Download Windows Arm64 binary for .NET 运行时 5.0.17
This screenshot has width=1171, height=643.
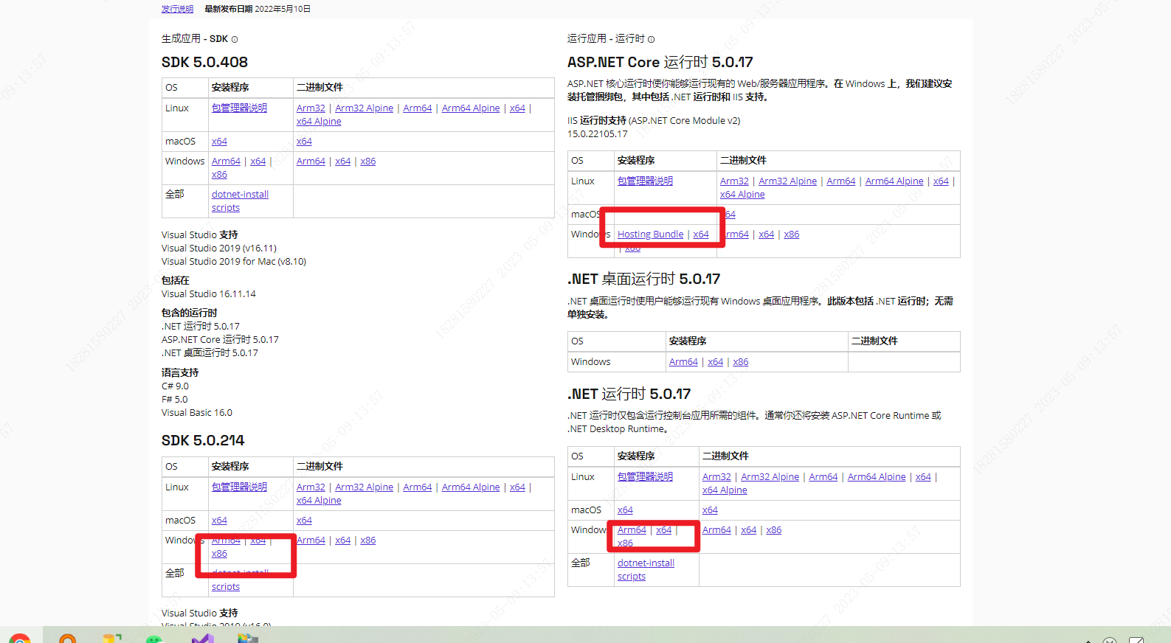(x=716, y=529)
